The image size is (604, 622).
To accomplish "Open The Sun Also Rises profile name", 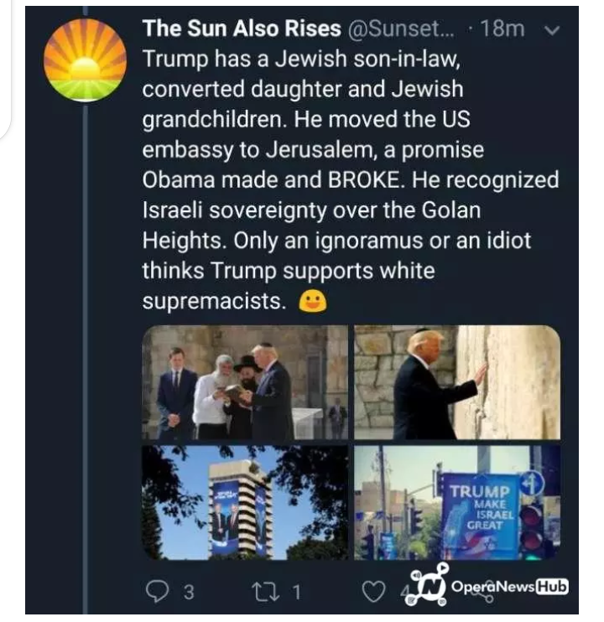I will tap(241, 29).
